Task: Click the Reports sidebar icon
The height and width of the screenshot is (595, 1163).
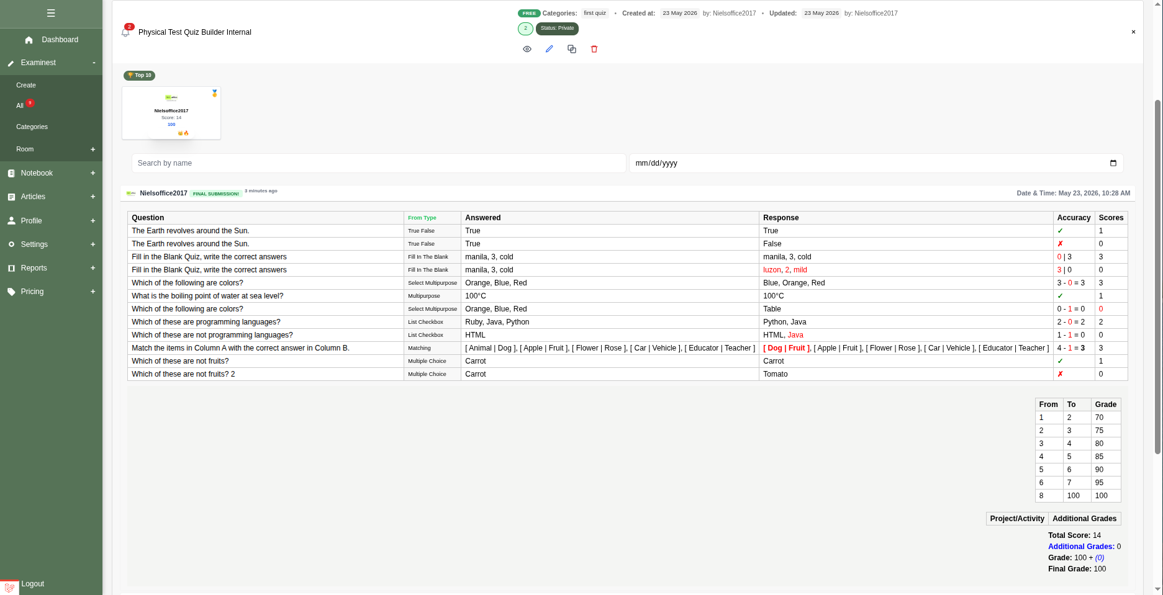Action: point(11,268)
